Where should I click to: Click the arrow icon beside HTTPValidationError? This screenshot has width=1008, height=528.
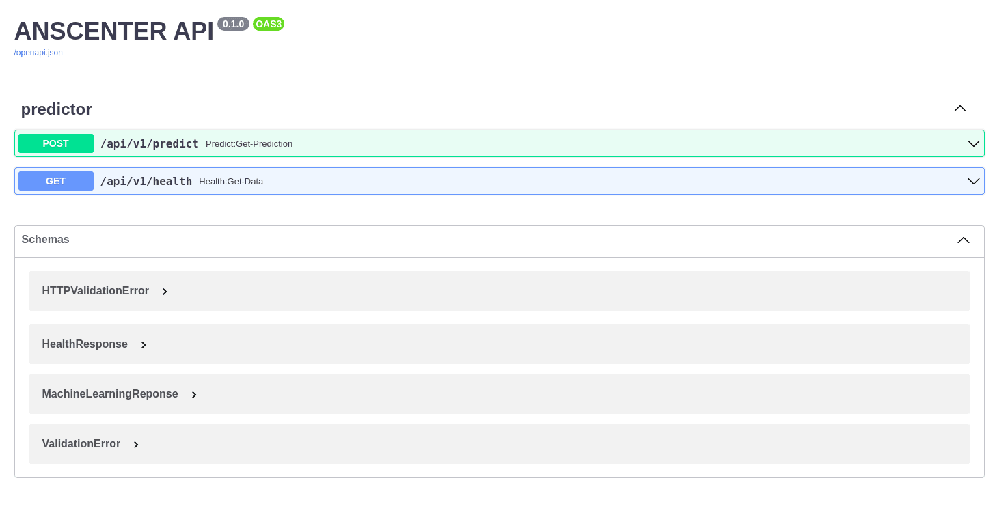(165, 291)
